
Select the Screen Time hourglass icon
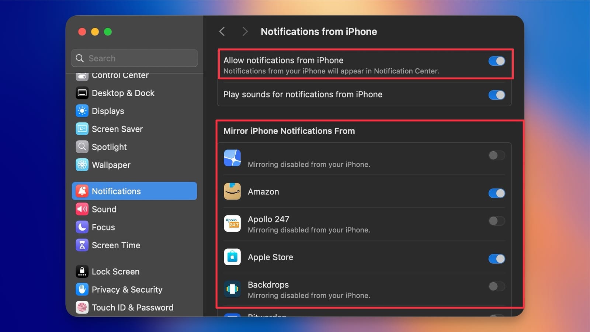82,245
